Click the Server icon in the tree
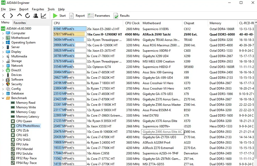This screenshot has width=257, height=166. click(8, 47)
